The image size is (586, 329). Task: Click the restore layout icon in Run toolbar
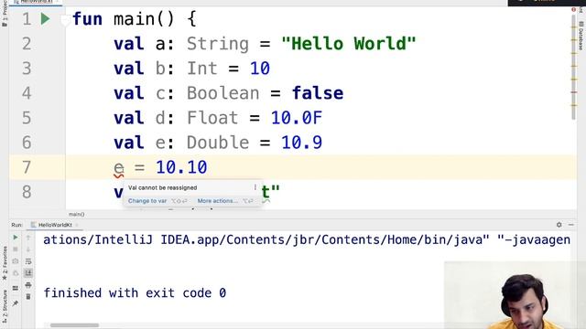pyautogui.click(x=16, y=288)
